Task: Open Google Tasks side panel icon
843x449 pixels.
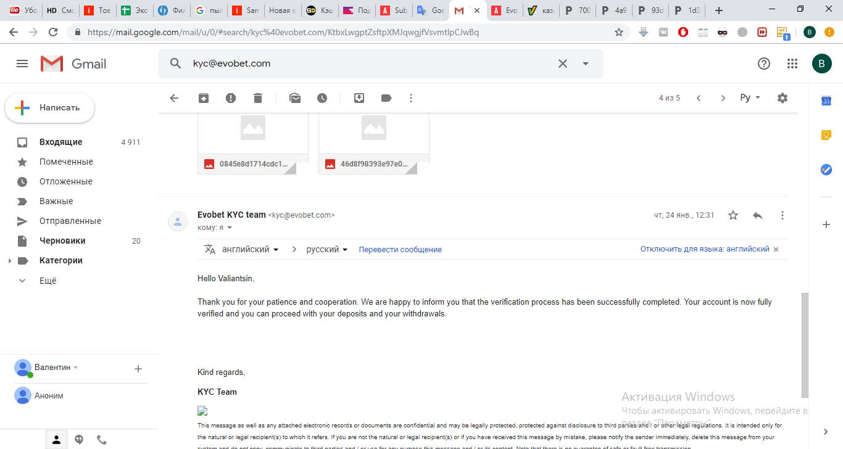Action: pos(826,169)
